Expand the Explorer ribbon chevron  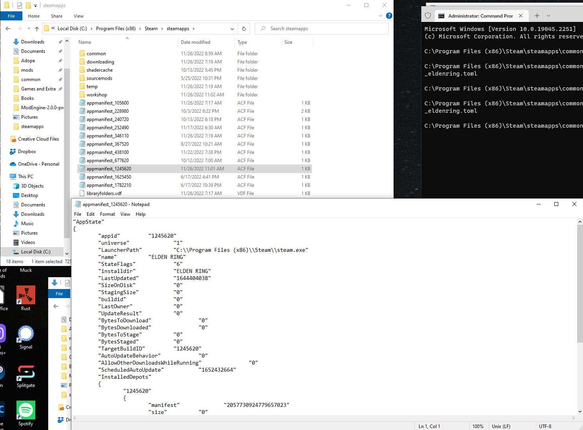(x=380, y=16)
